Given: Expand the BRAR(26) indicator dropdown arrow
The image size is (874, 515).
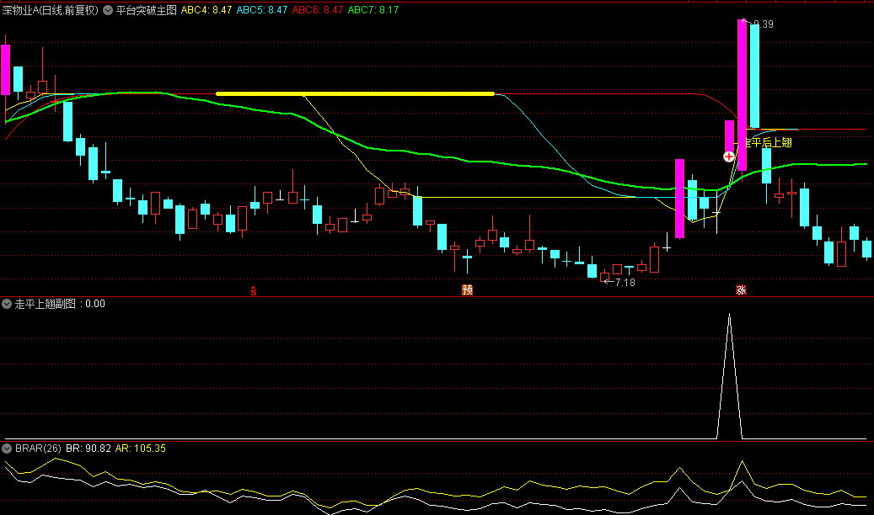Looking at the screenshot, I should tap(7, 449).
